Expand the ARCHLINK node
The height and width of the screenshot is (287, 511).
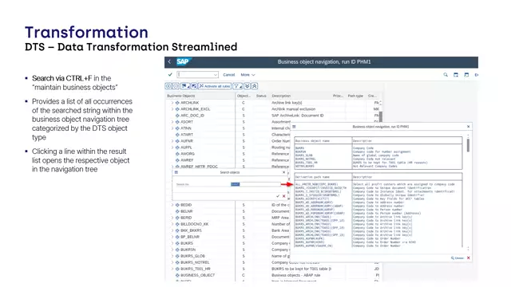[172, 103]
